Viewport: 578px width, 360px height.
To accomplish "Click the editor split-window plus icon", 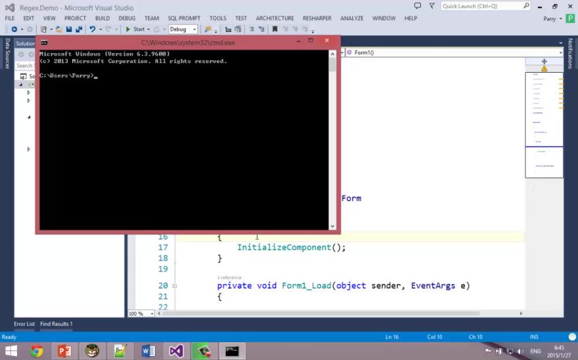I will tap(544, 61).
